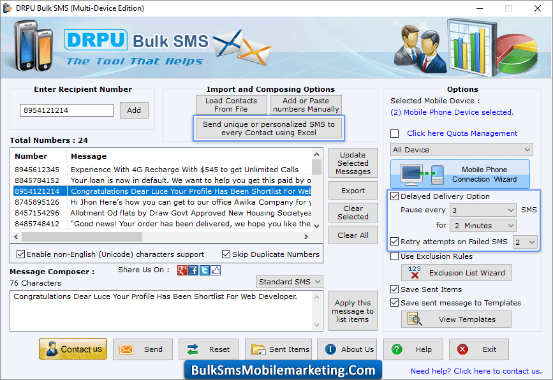Click inside the Message Composer text box
553x380 pixels.
[x=161, y=311]
